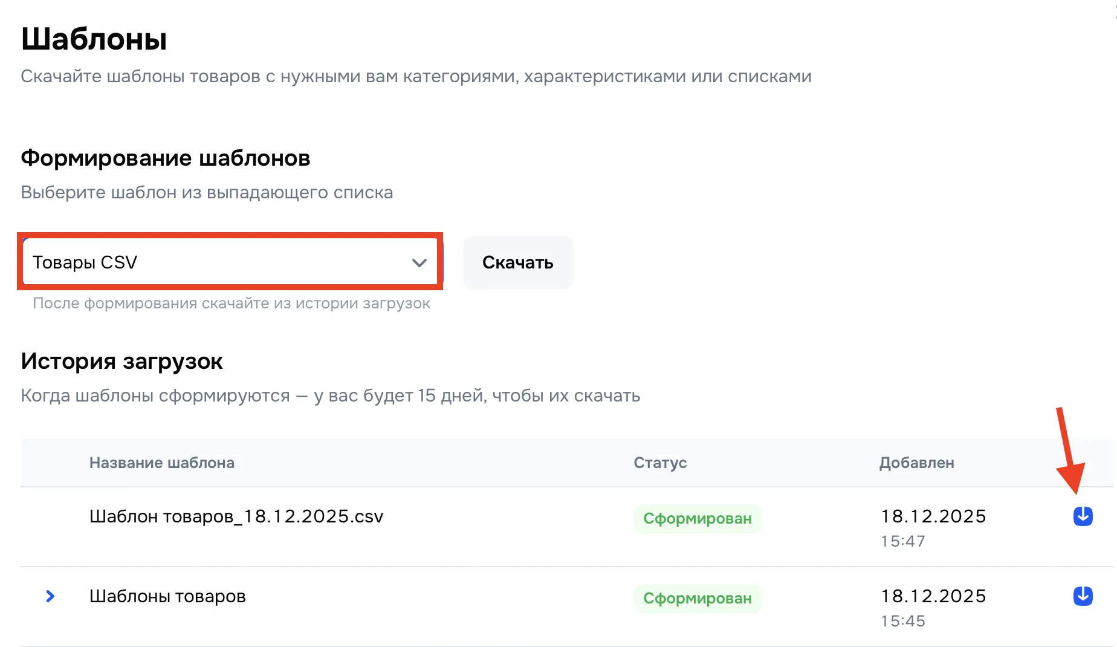Screen dimensions: 1117x647
Task: Click the Сформирован status badge in the first row
Action: pyautogui.click(x=698, y=518)
